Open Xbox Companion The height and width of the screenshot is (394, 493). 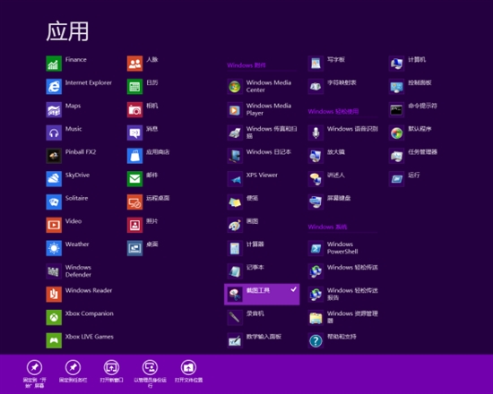(x=80, y=317)
